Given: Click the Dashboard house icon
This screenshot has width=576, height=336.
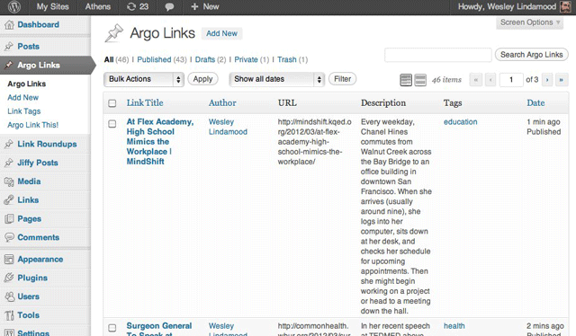Looking at the screenshot, I should [x=9, y=25].
